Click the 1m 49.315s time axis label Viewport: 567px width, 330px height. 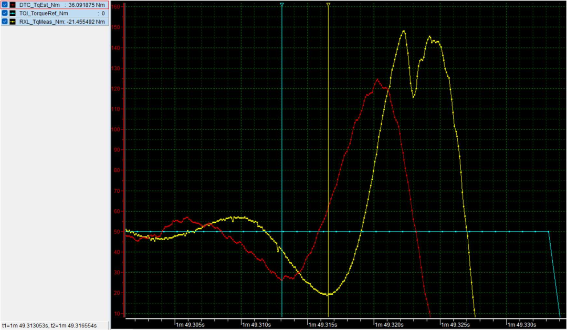coord(322,325)
